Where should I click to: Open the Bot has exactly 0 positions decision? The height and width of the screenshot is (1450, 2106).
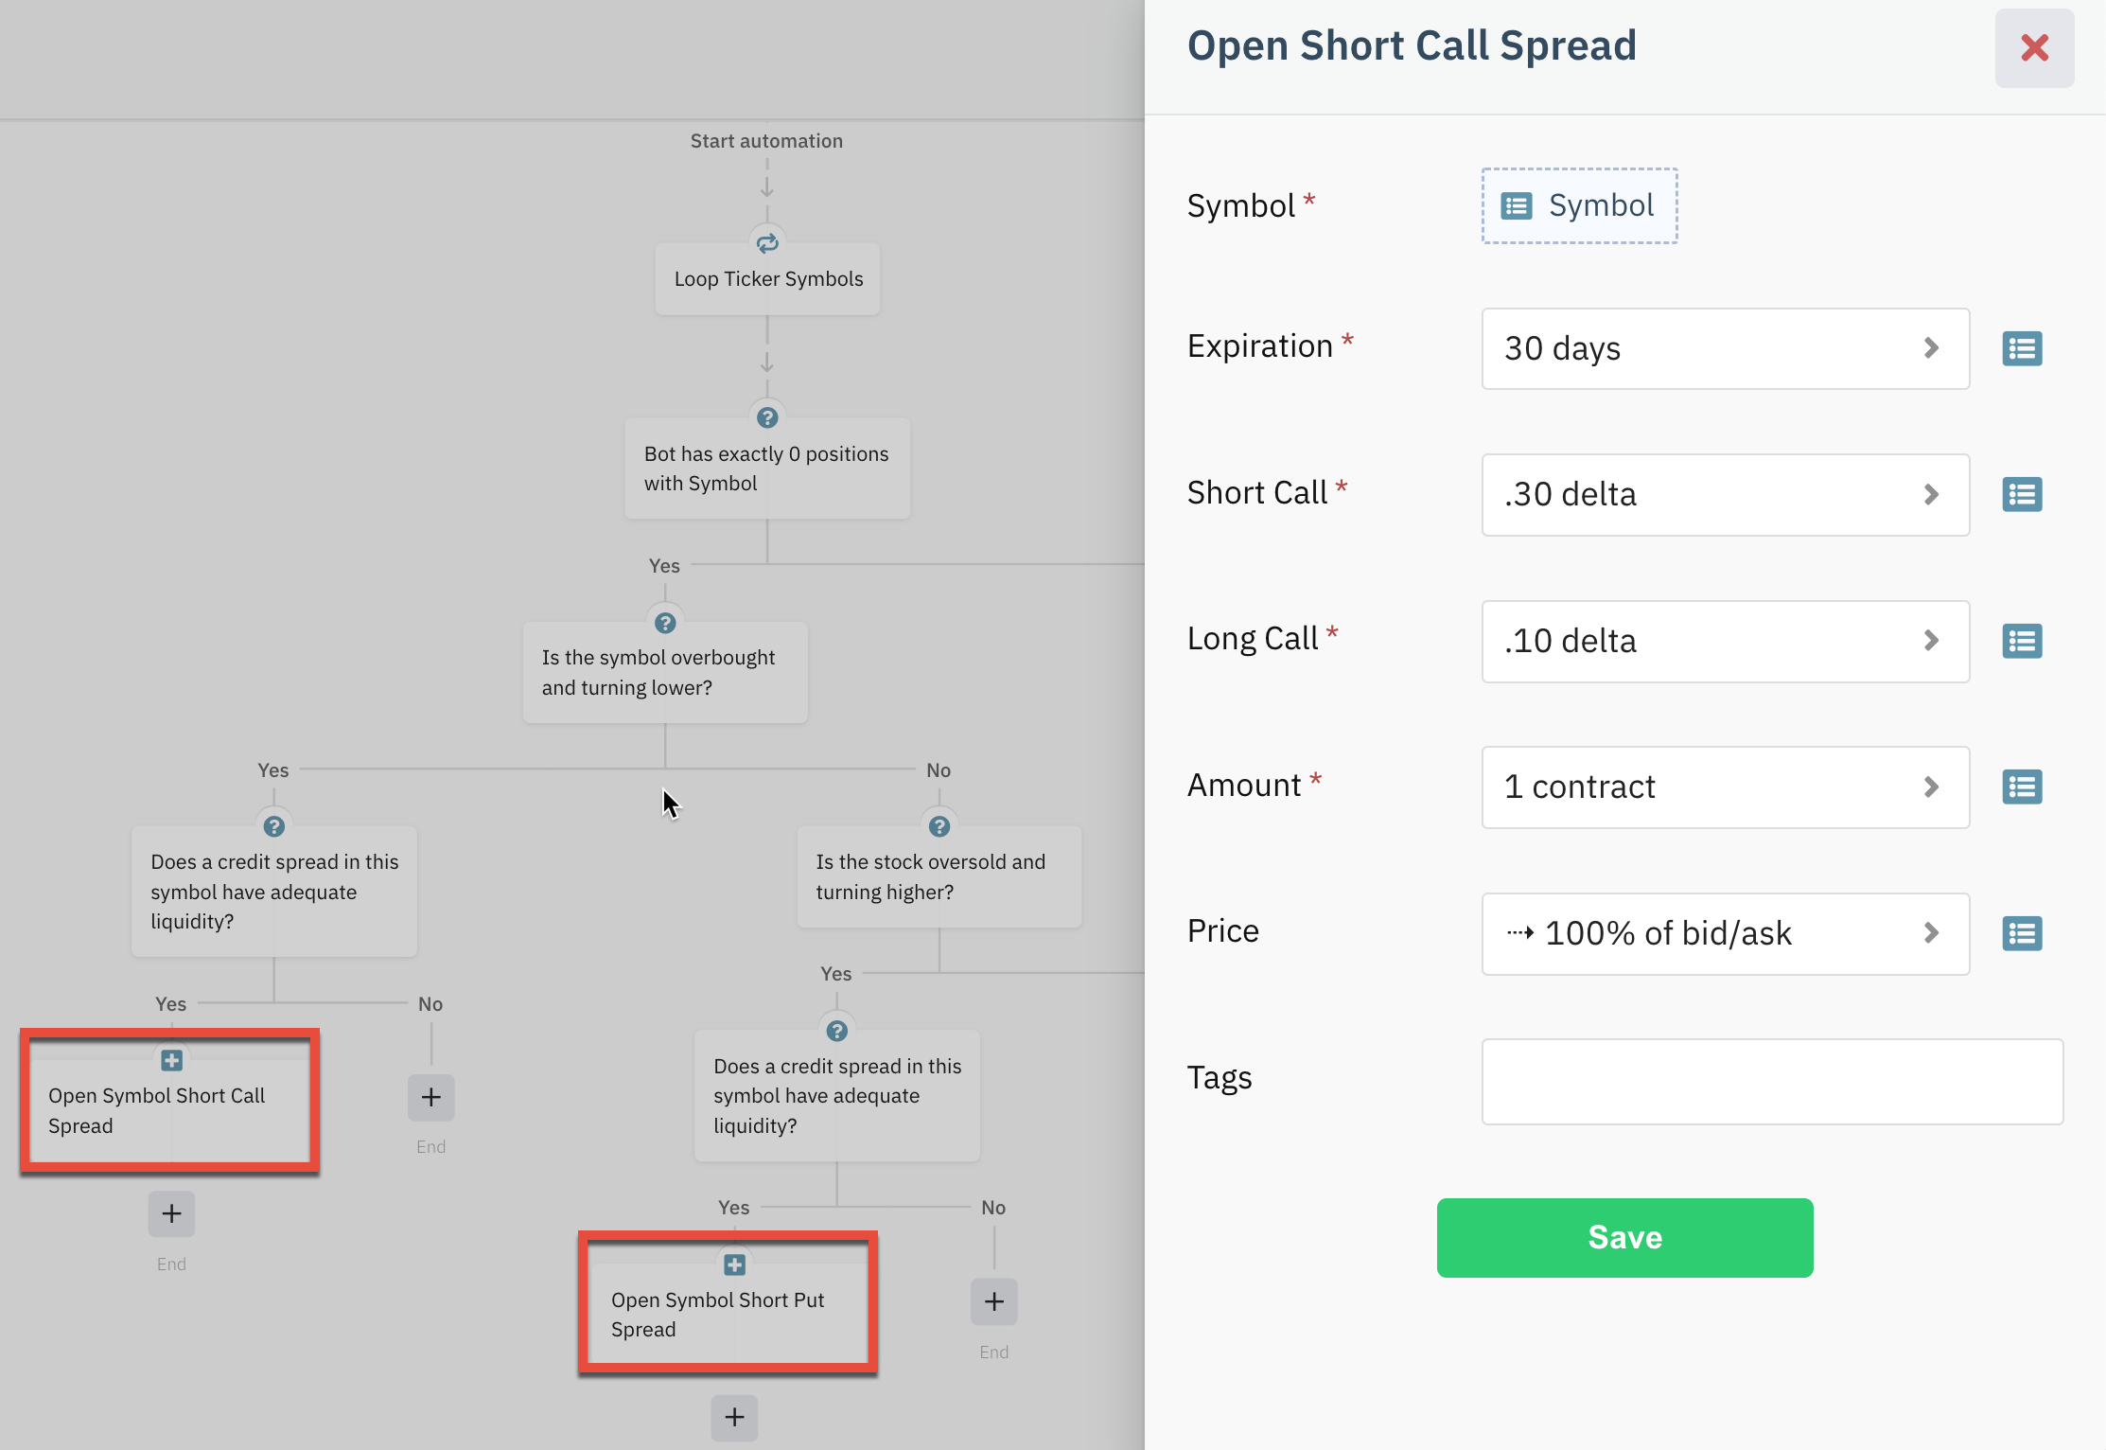766,469
